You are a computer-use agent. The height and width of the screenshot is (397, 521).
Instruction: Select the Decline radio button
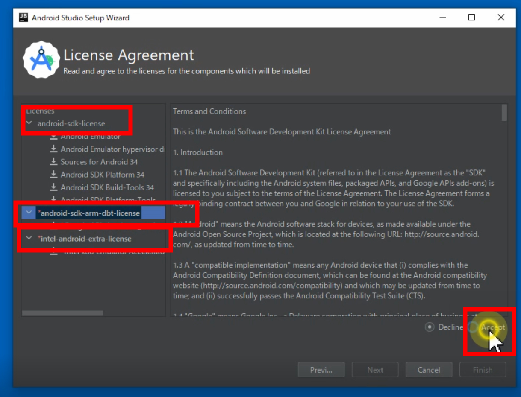coord(430,327)
